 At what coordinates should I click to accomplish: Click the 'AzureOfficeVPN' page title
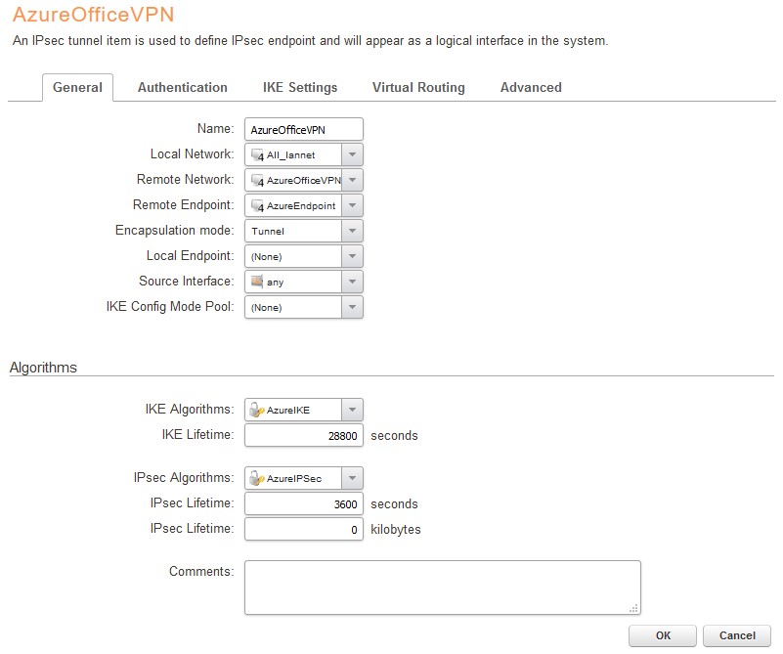point(94,15)
